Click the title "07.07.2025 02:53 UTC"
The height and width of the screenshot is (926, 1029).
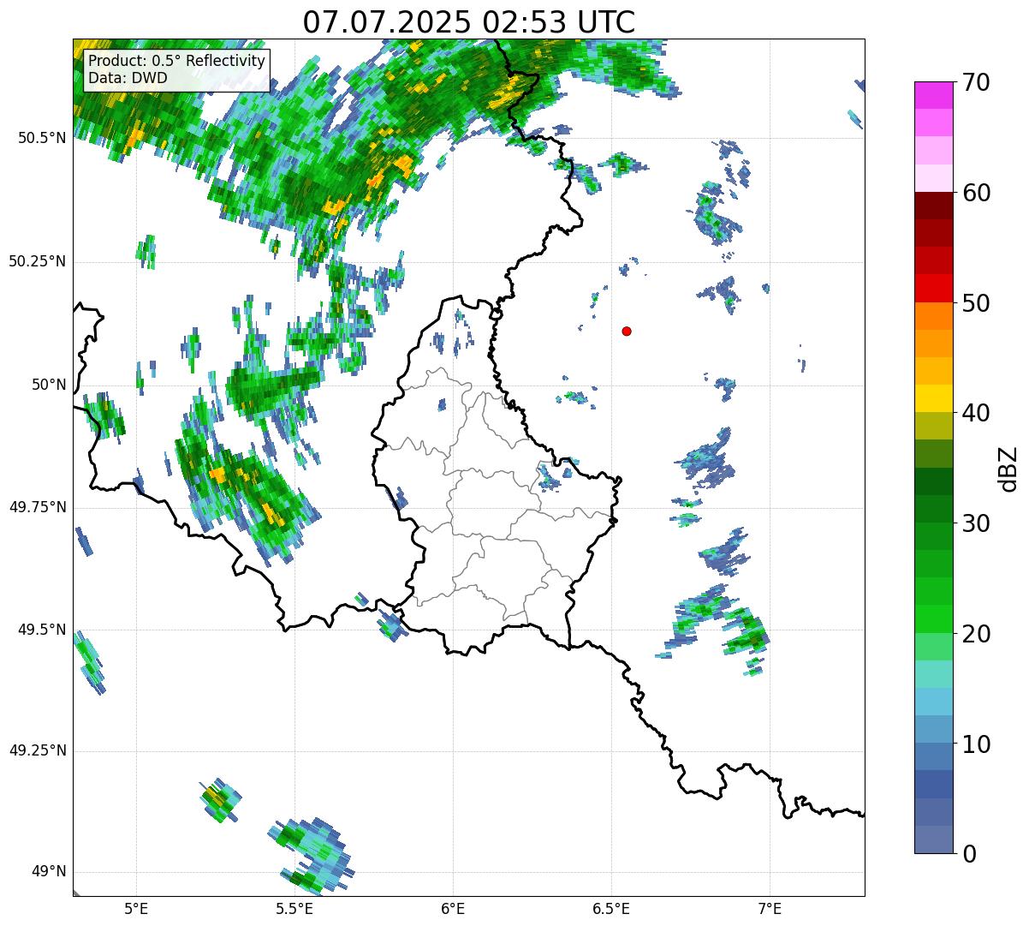(469, 21)
